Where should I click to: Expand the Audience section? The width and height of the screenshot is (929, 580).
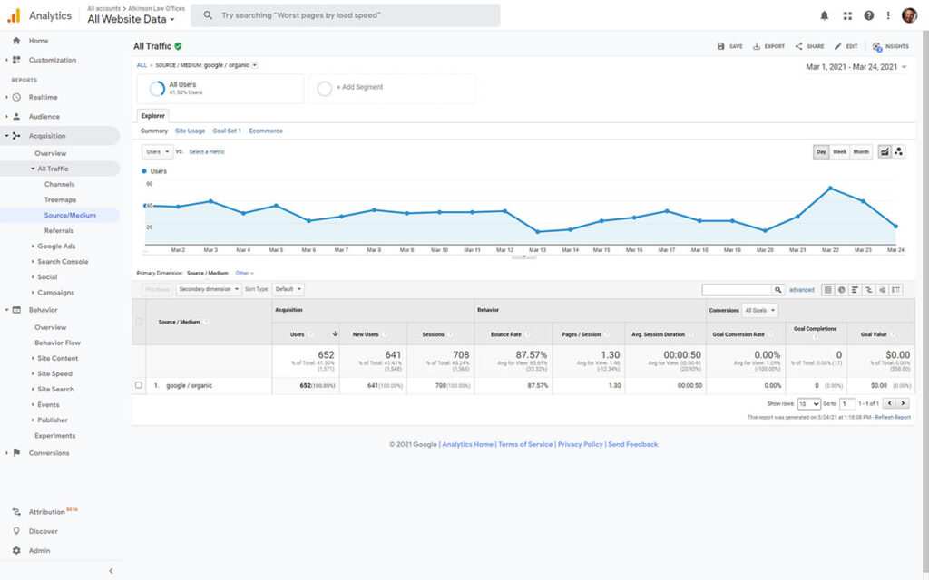[44, 117]
